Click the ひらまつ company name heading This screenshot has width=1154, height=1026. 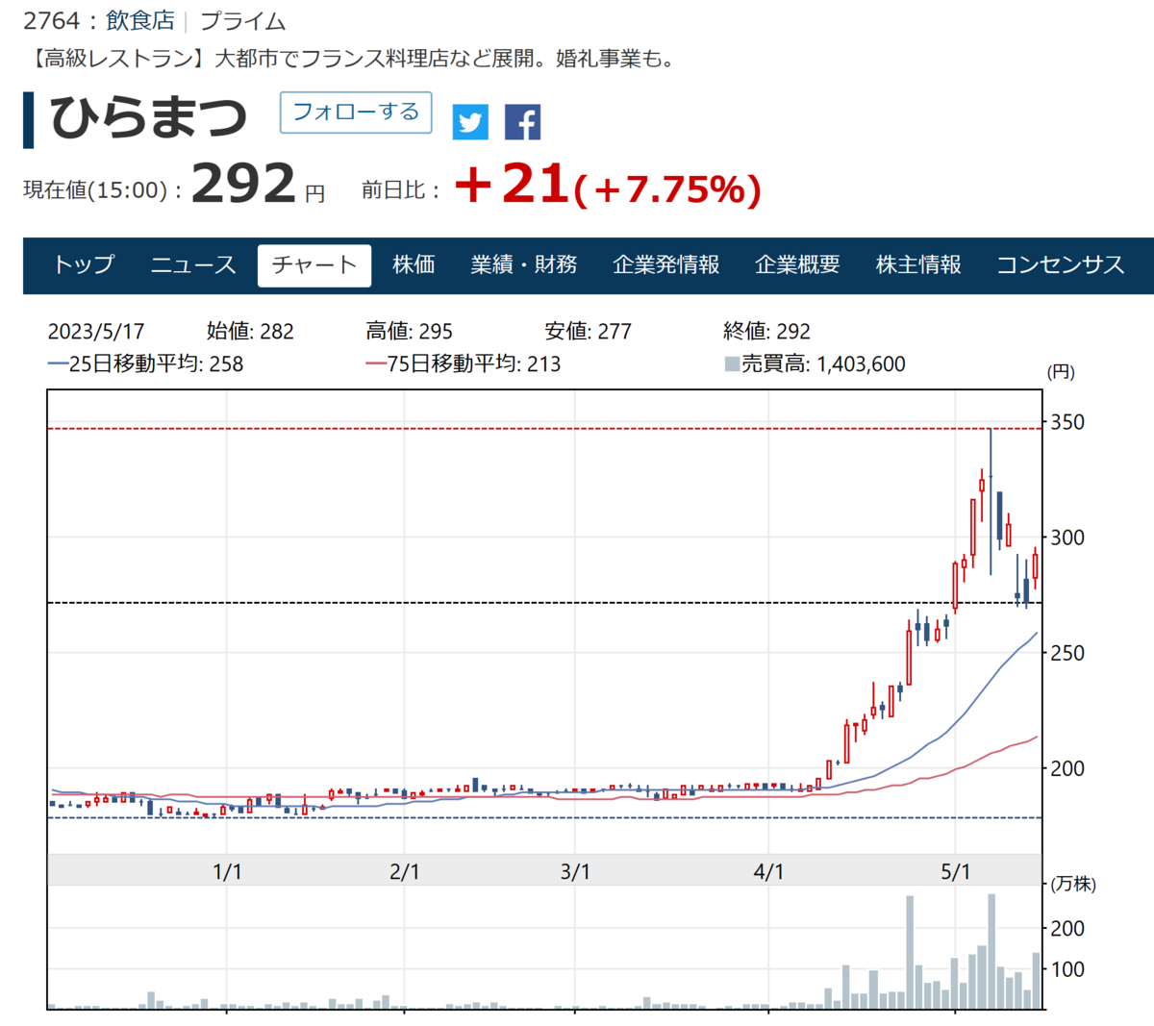[x=148, y=117]
